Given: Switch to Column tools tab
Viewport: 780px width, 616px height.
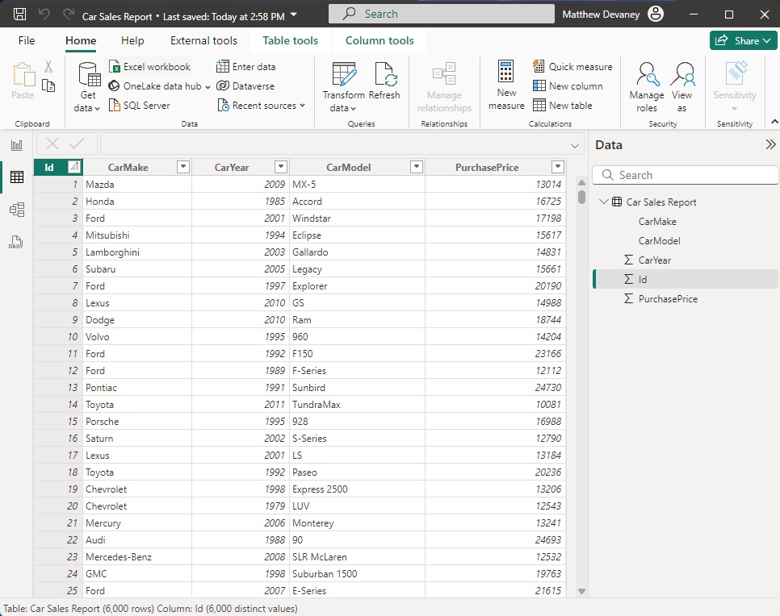Looking at the screenshot, I should (x=380, y=41).
